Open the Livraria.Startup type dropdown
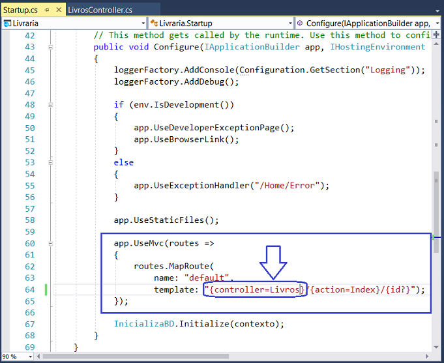This screenshot has width=444, height=363. pos(290,23)
